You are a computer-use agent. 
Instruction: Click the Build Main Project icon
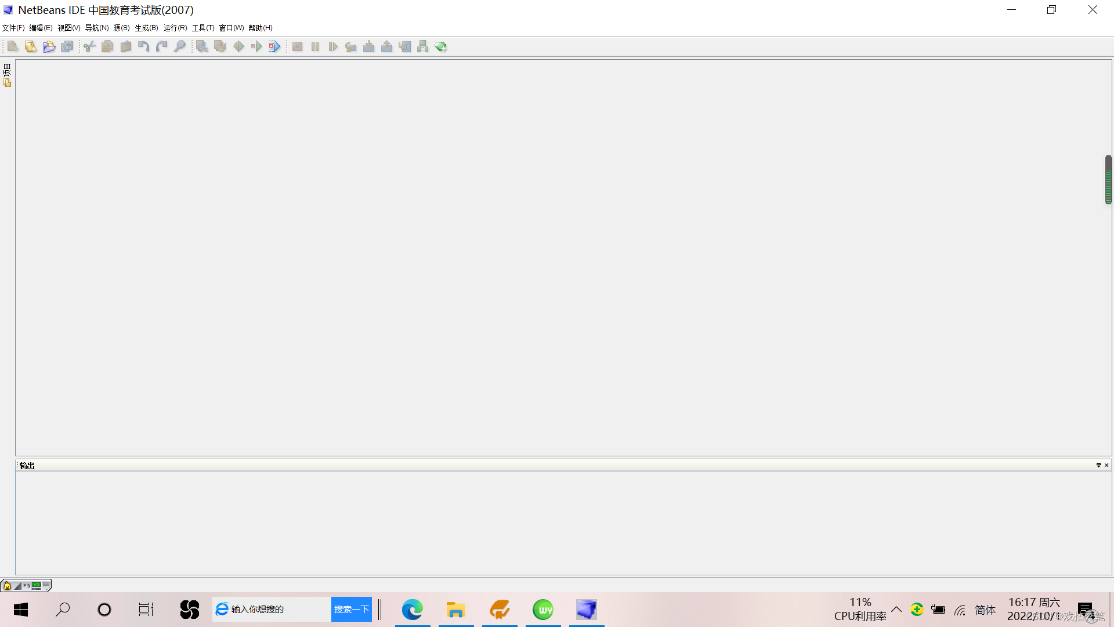pos(202,46)
